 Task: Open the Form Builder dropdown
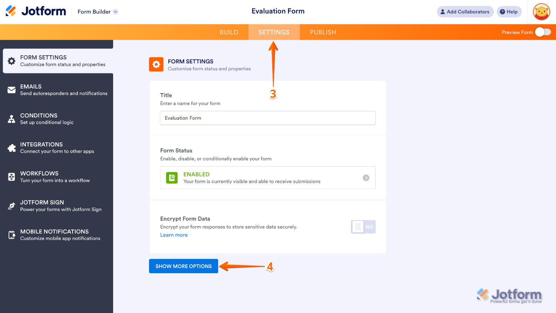click(98, 12)
